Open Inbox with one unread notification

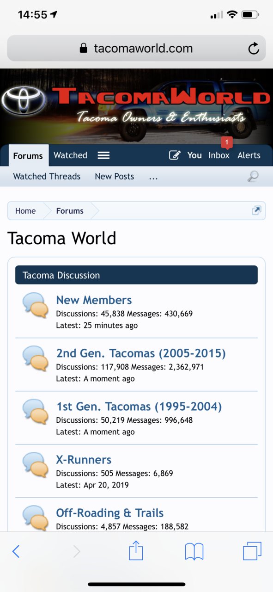pyautogui.click(x=219, y=155)
